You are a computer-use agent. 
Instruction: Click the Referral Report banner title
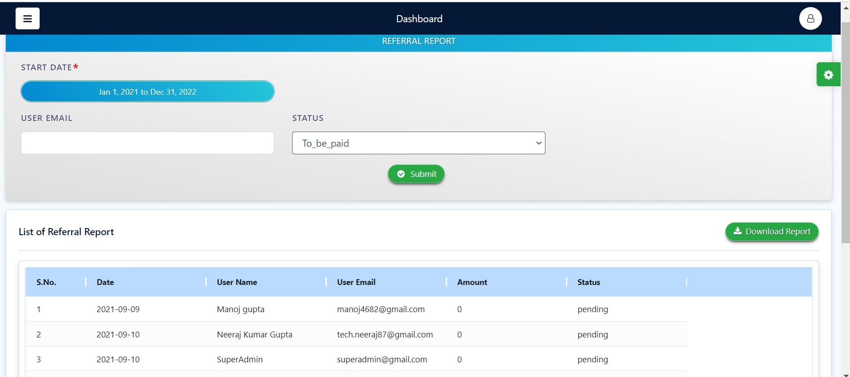click(x=419, y=41)
